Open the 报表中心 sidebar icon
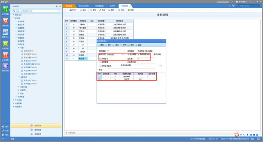 5,32
